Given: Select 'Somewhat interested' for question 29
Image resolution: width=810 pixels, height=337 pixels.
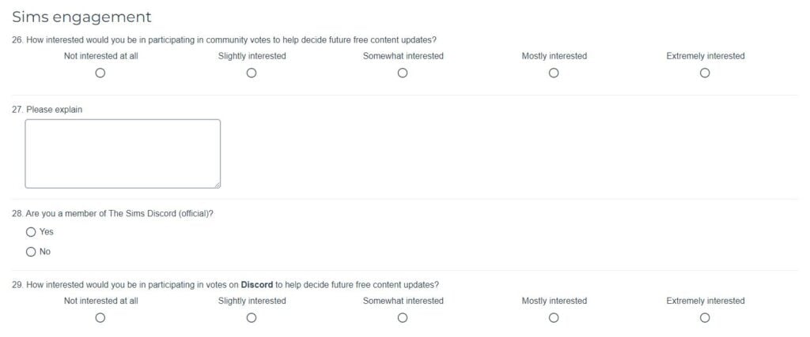Looking at the screenshot, I should 403,318.
